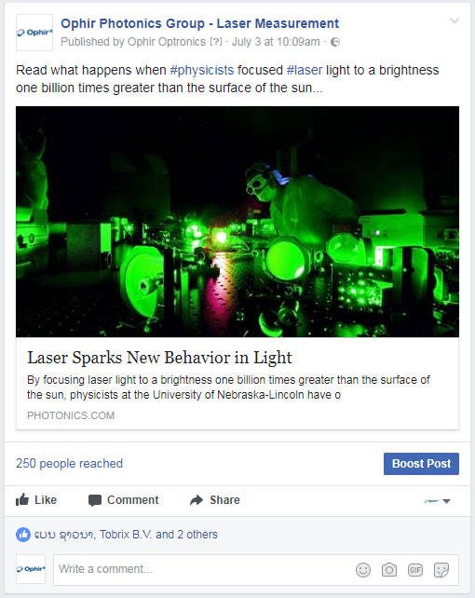The image size is (475, 598).
Task: Open the post options chevron menu
Action: coord(454,21)
